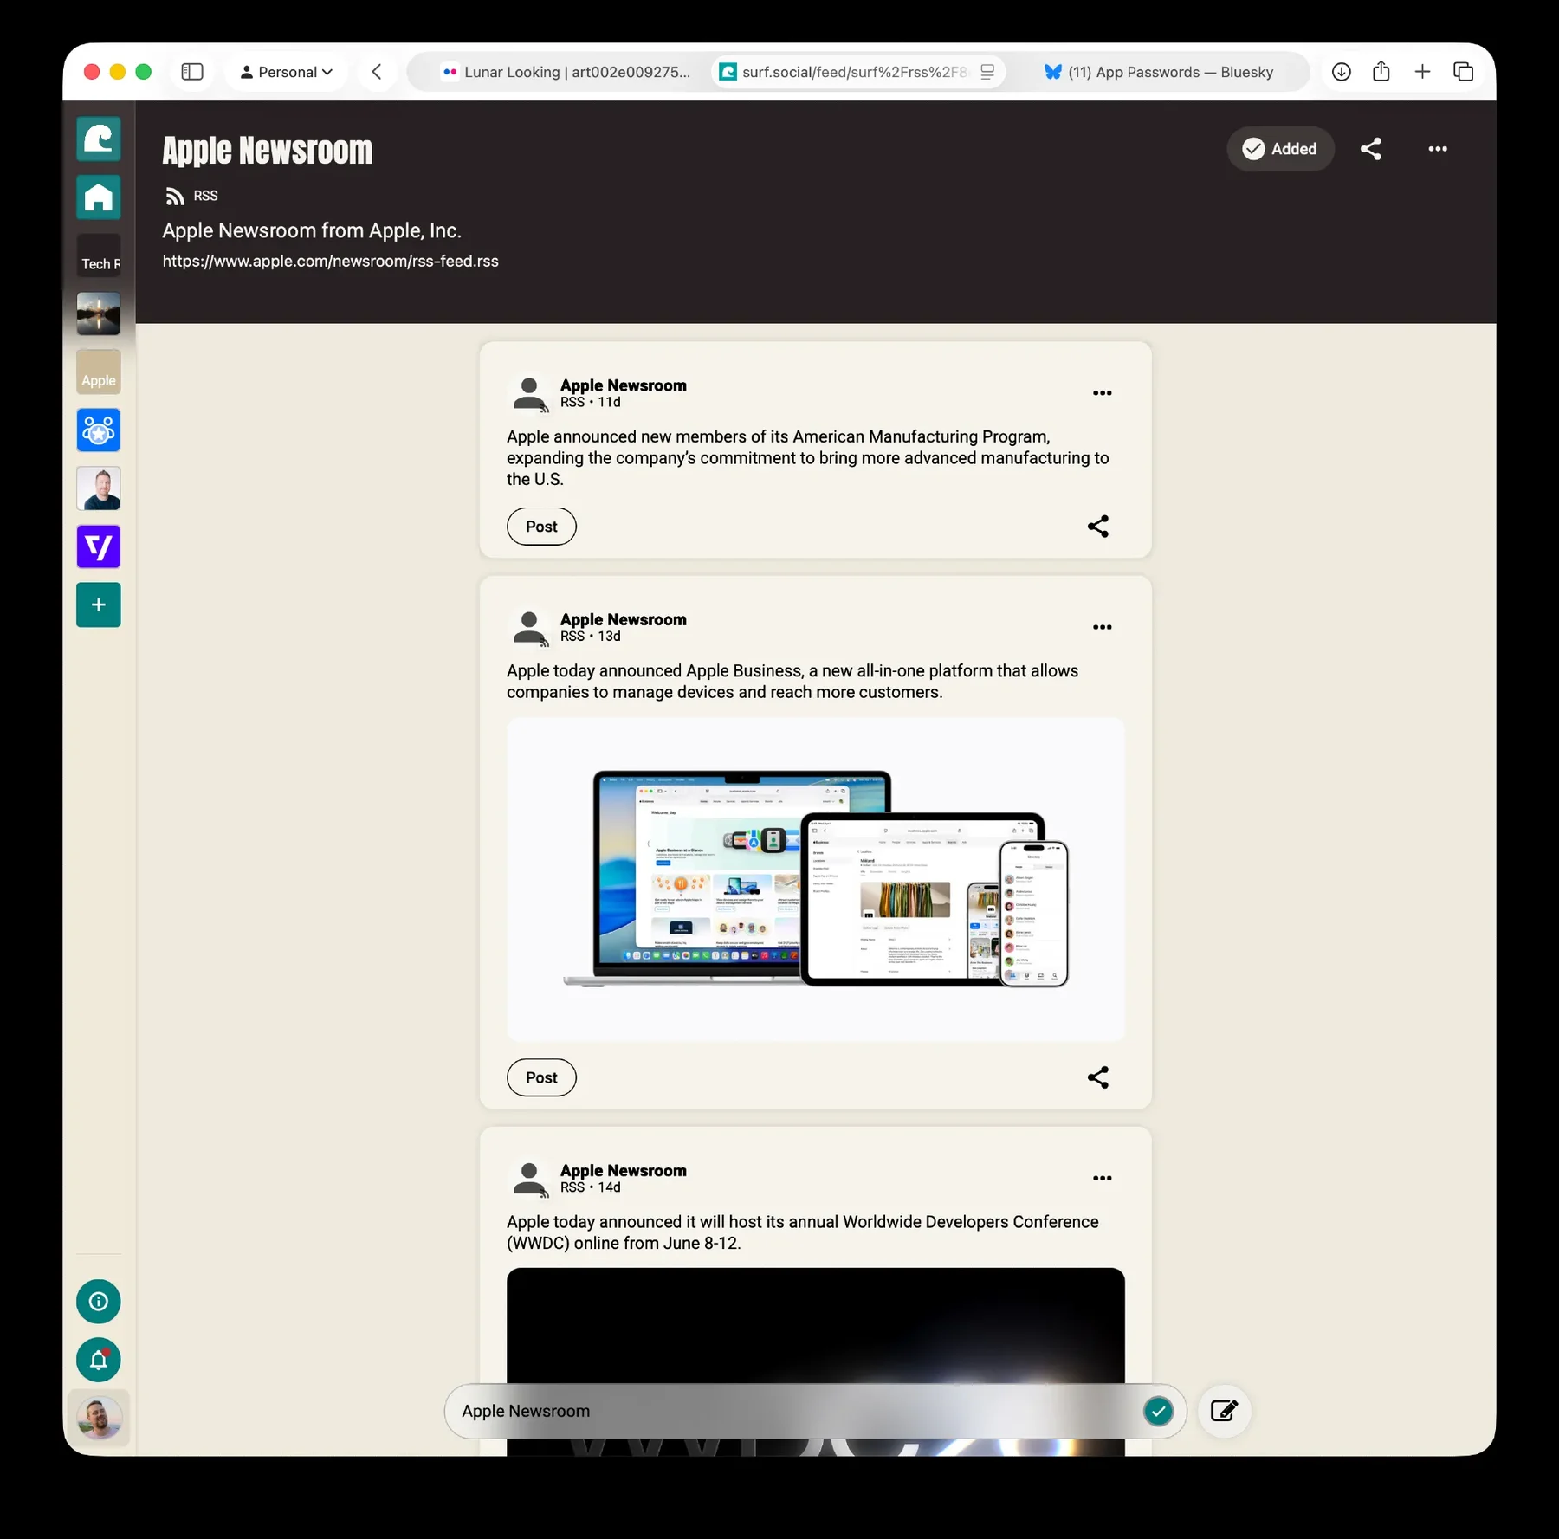Click the Safari share toolbar icon
Screen dimensions: 1559x1539
click(x=1381, y=72)
